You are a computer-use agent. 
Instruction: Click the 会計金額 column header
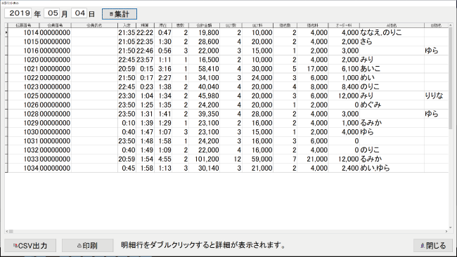click(205, 25)
